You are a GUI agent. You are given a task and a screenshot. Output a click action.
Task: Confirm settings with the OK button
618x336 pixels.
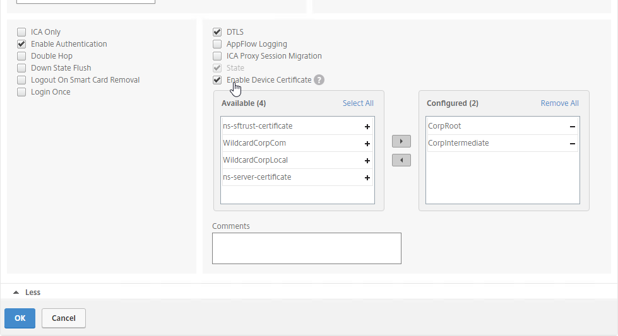click(20, 318)
